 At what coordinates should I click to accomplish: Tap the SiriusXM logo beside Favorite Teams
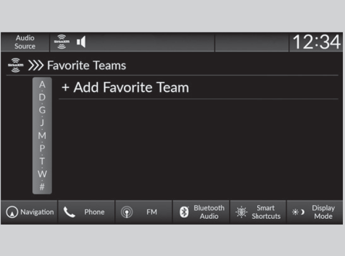coord(15,66)
